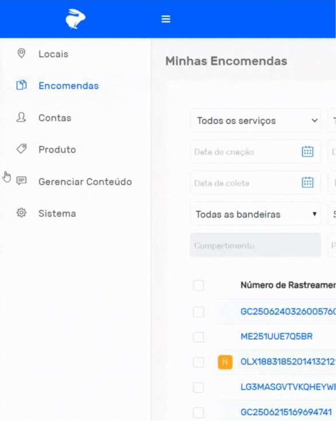Click the Compartimento field
The image size is (336, 421).
tap(255, 245)
